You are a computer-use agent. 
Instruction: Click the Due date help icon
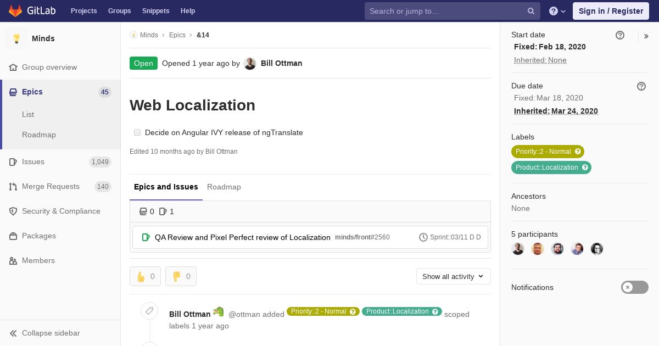(641, 86)
